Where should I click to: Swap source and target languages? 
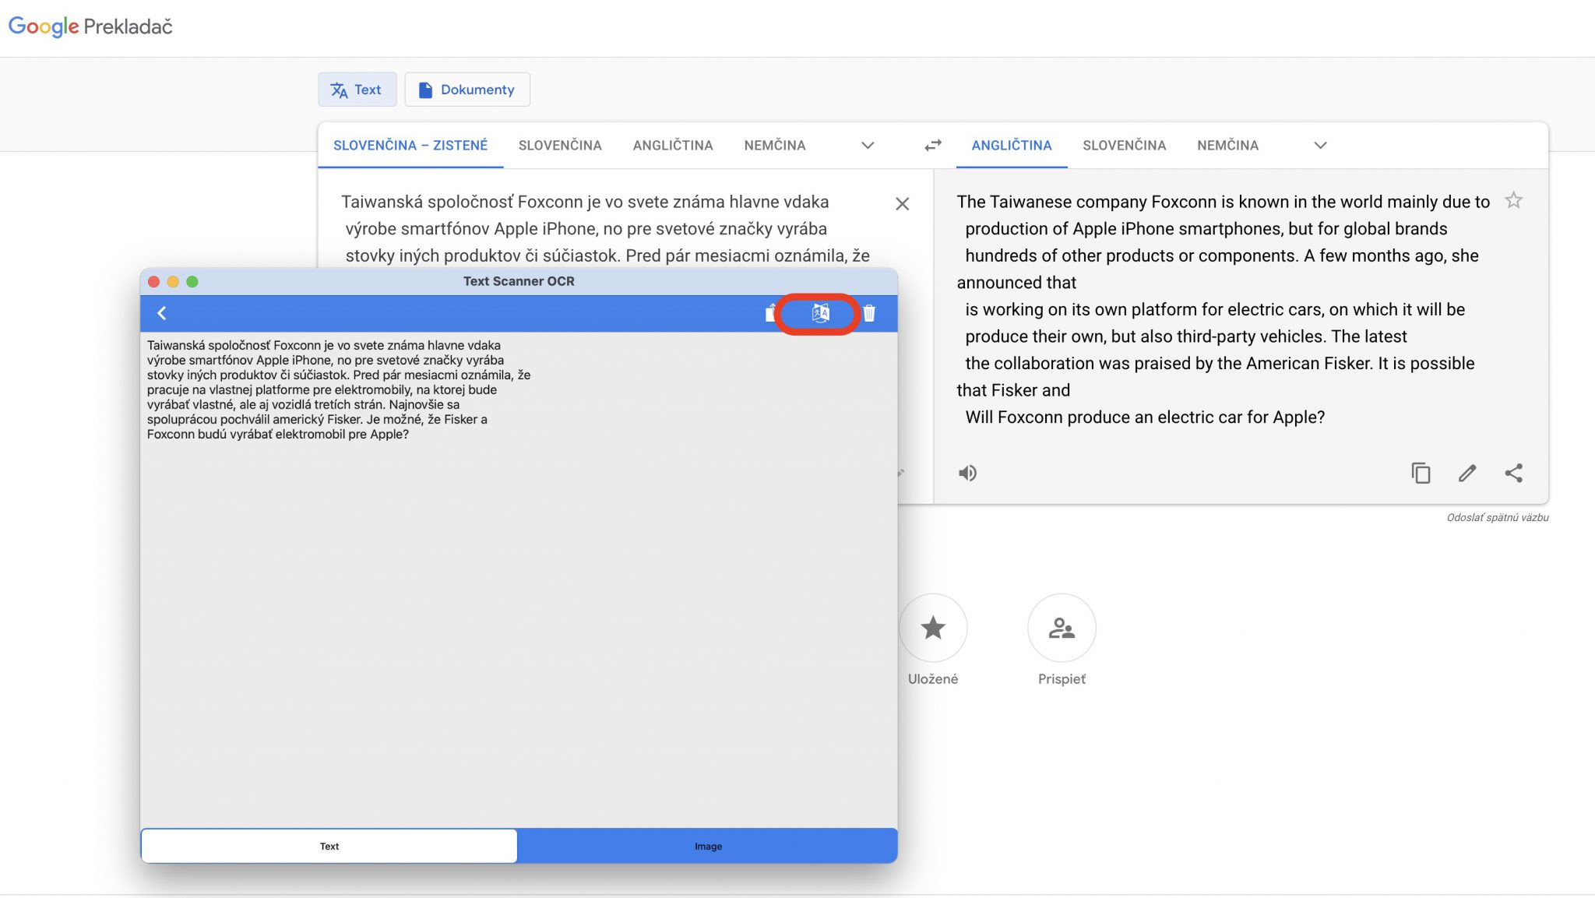pos(932,146)
